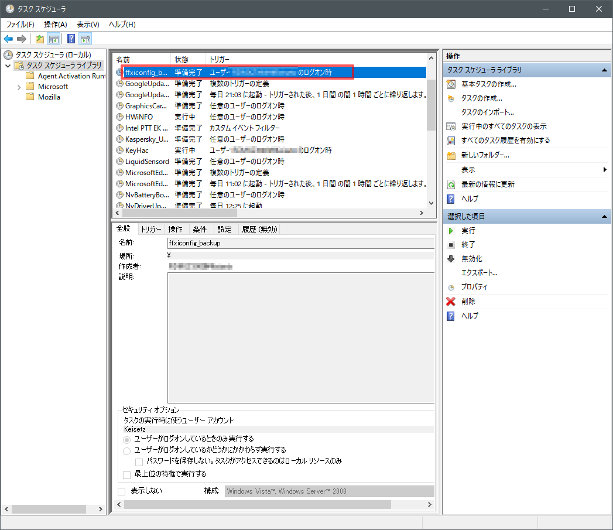The image size is (613, 530).
Task: Select the Kaspersky_U... task row
Action: click(x=270, y=139)
